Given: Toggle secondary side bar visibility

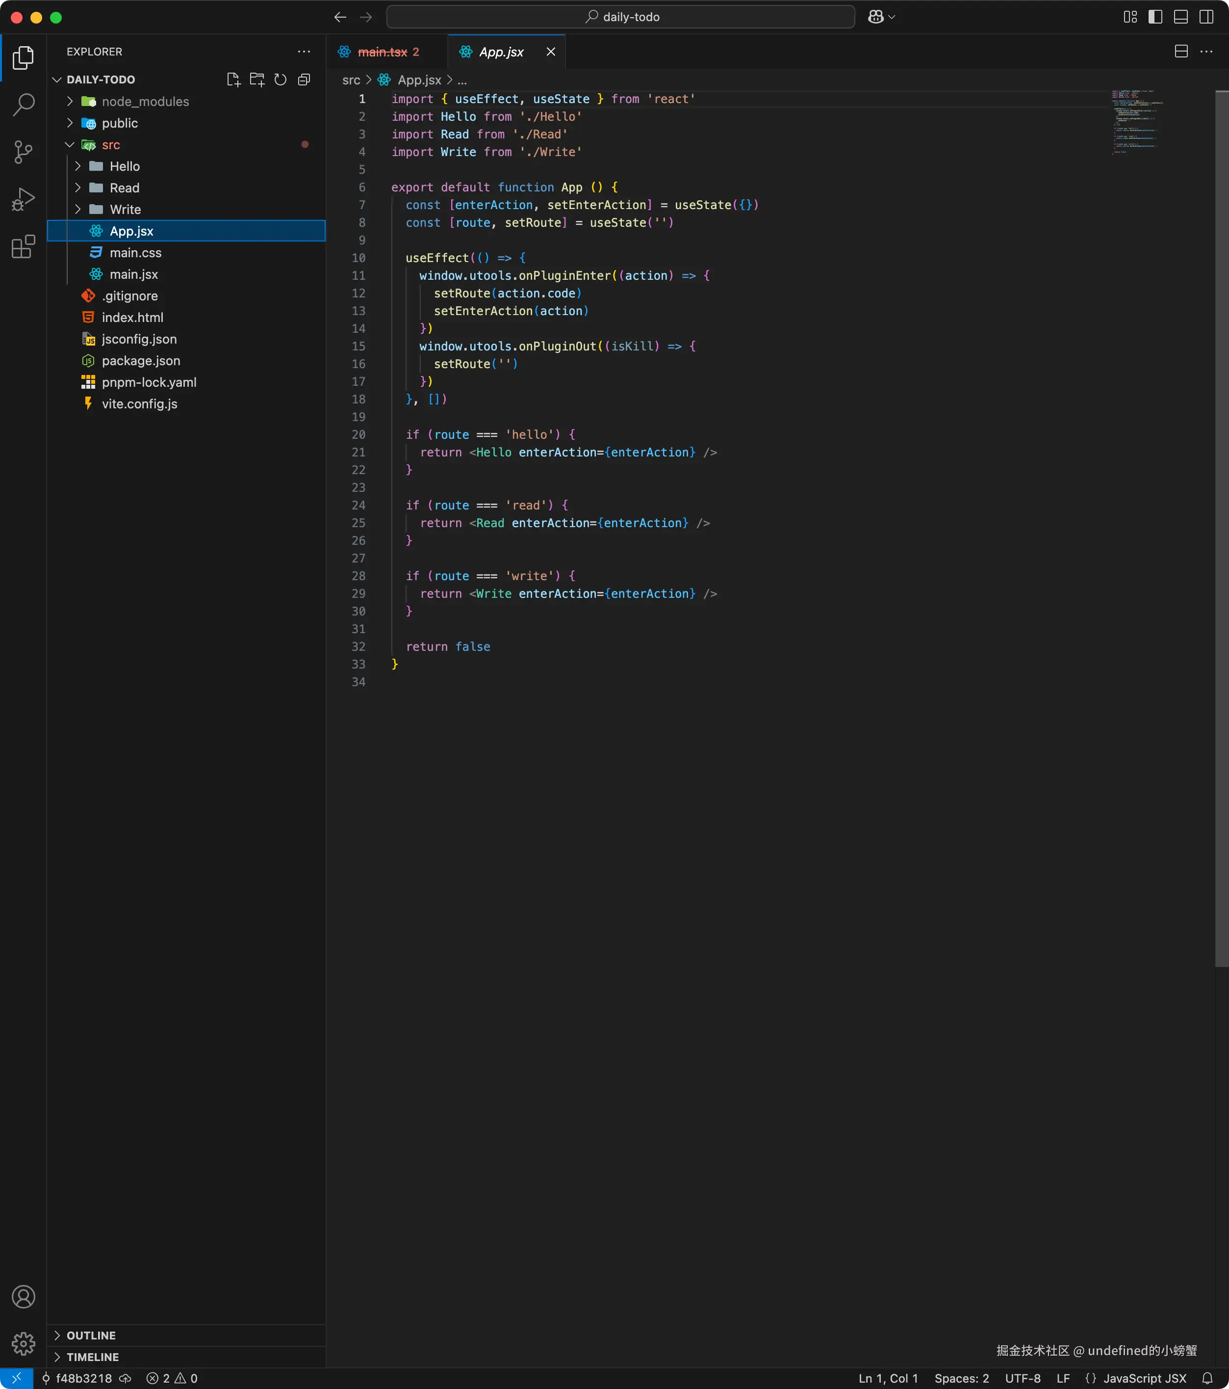Looking at the screenshot, I should (x=1206, y=17).
